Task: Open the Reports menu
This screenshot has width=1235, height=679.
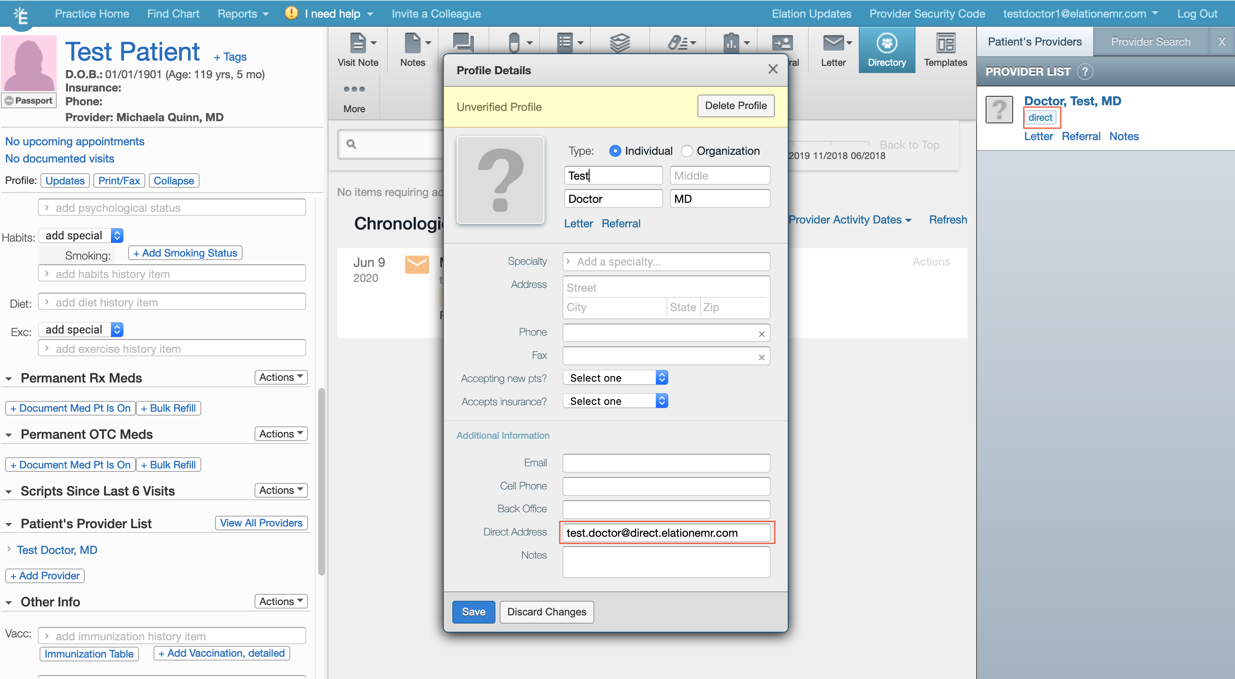Action: tap(242, 14)
